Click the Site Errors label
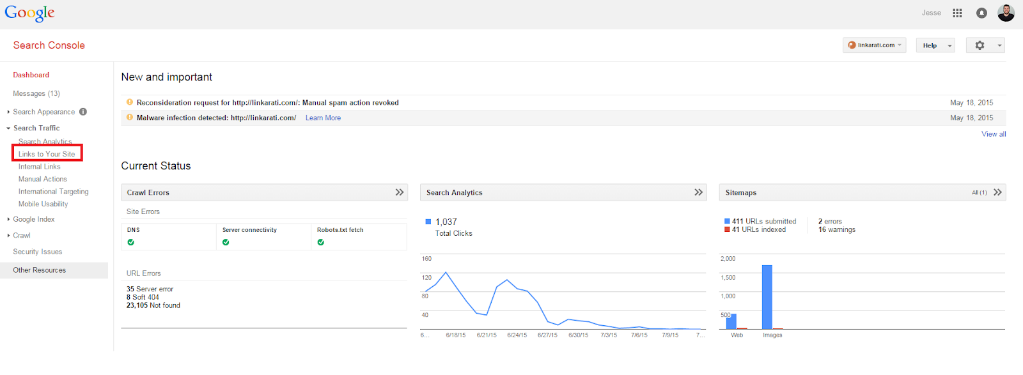1023x375 pixels. (143, 211)
